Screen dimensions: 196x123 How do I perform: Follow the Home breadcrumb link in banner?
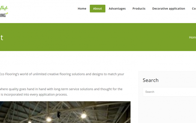click(193, 37)
